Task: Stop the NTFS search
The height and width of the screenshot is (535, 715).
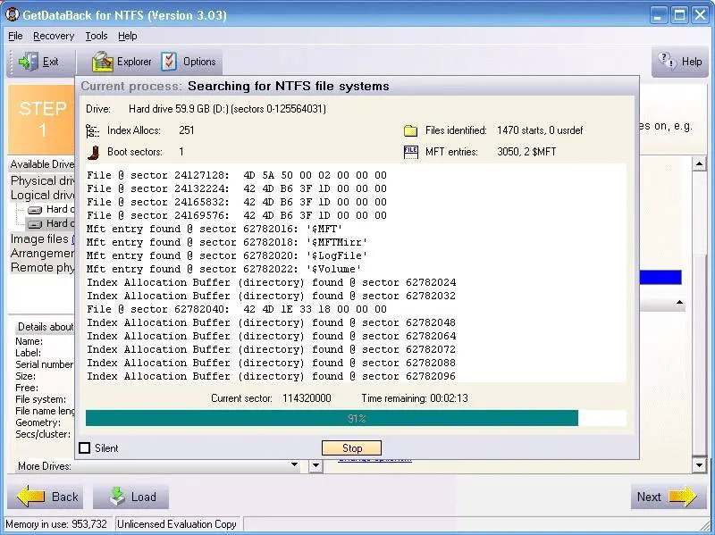Action: [351, 448]
